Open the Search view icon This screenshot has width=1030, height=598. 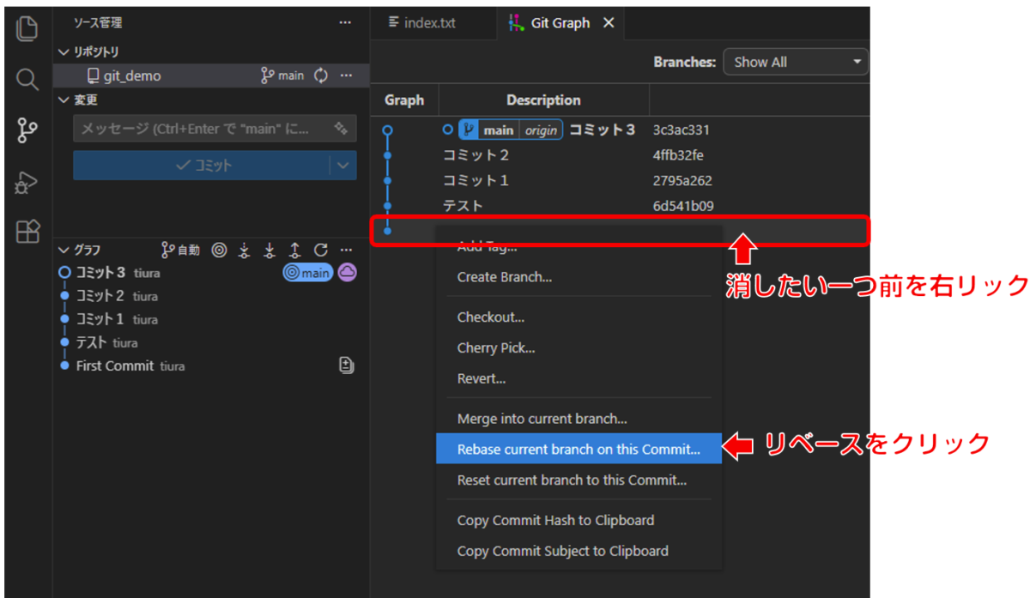(x=27, y=80)
